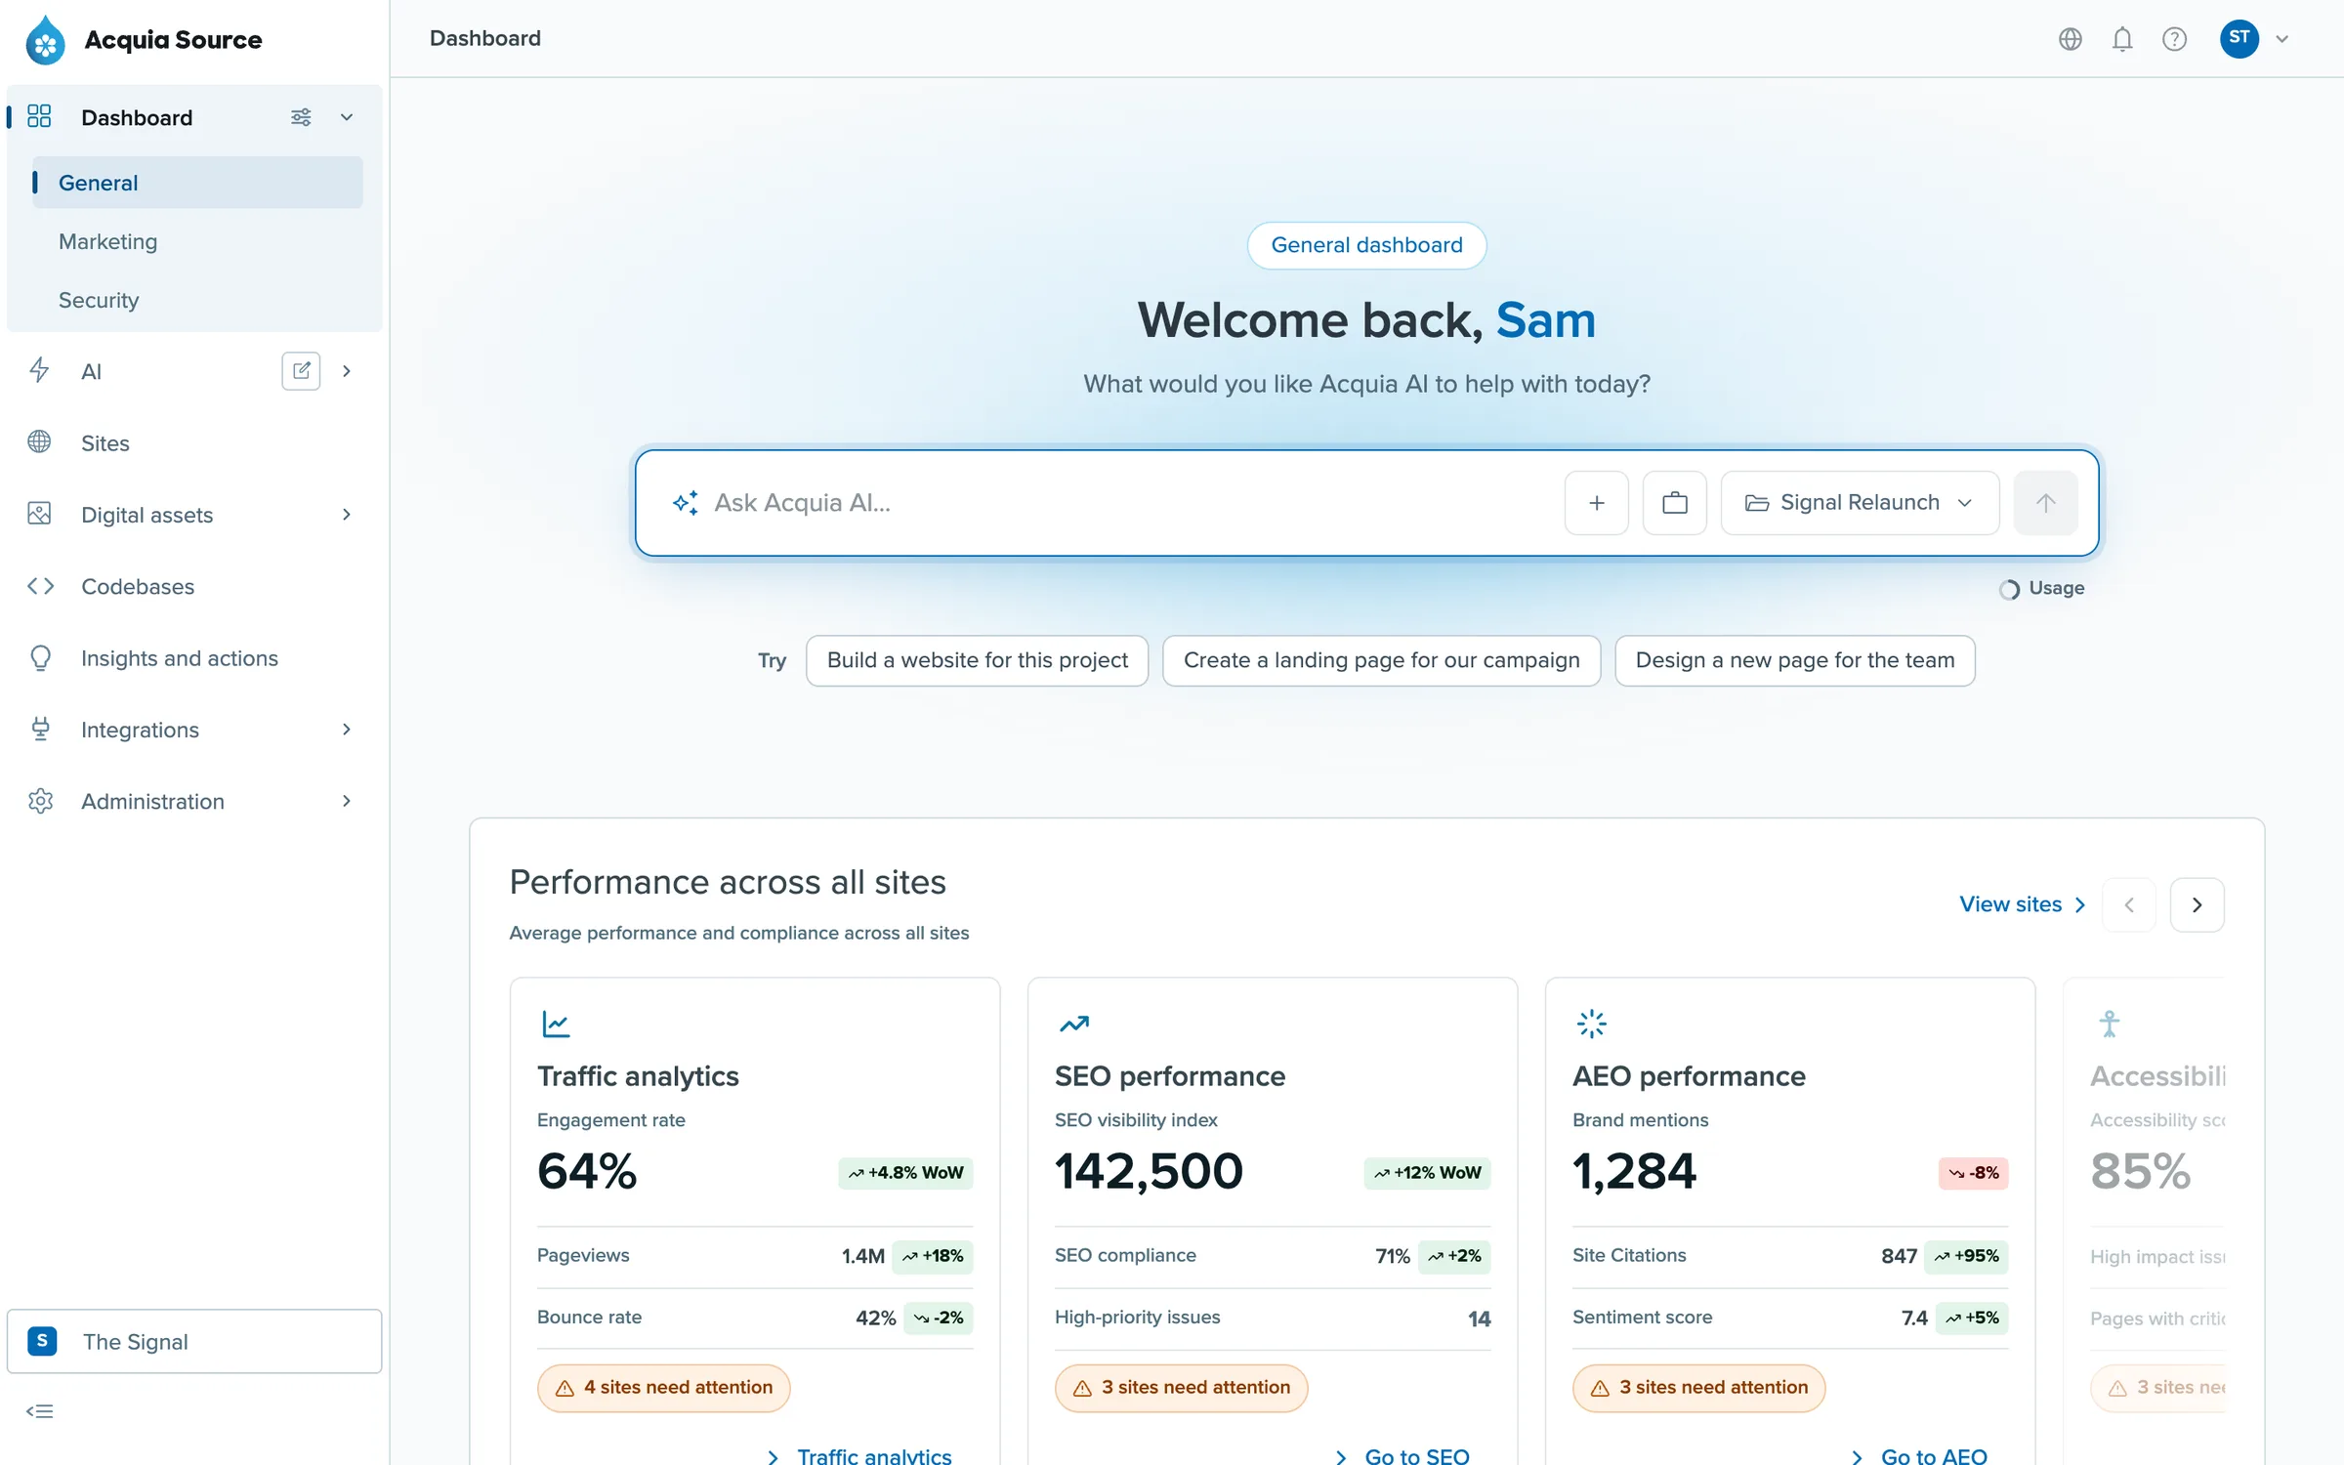Click the Accessibility figure icon
The width and height of the screenshot is (2344, 1465).
coord(2109,1024)
